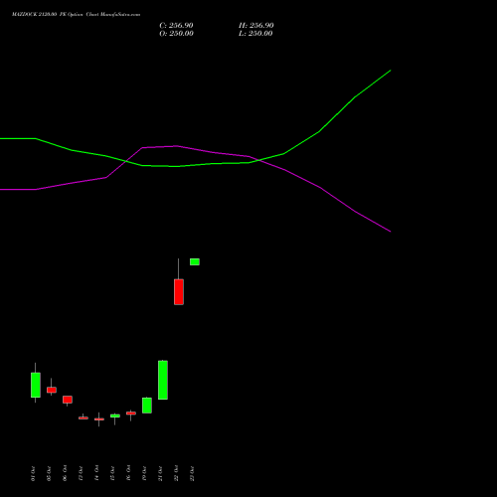
Task: Select the tall red candlestick for 22 Oct
Action: click(179, 292)
